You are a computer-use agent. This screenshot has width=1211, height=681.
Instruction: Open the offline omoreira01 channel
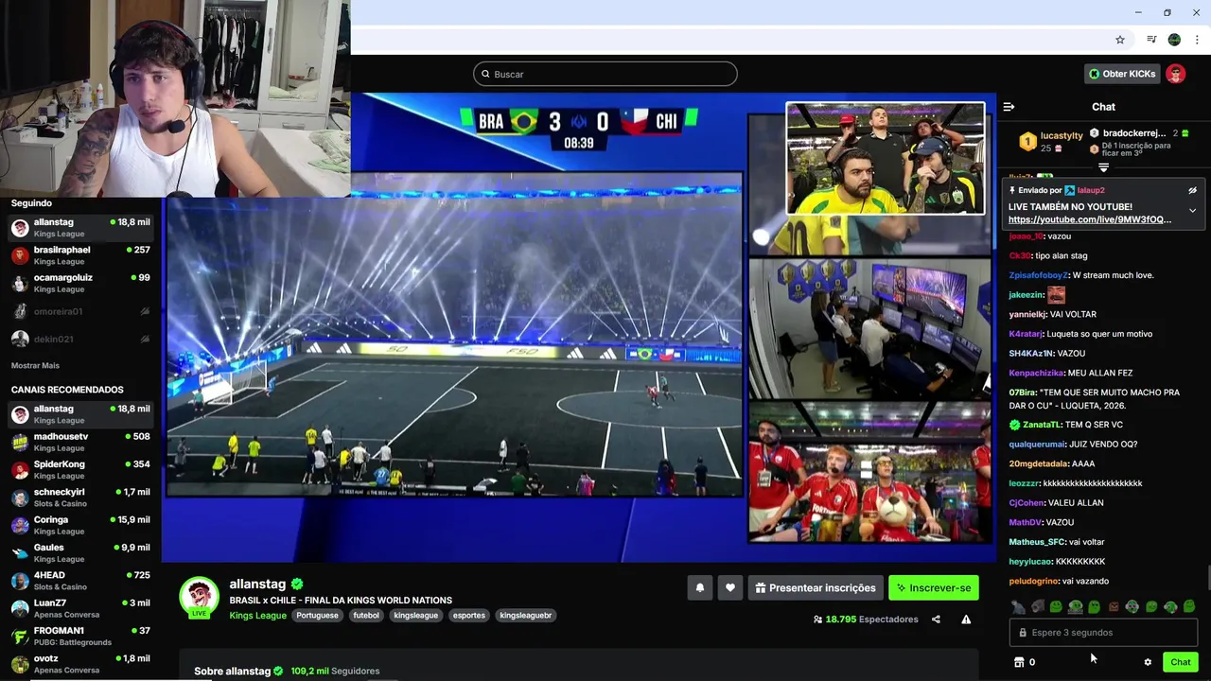80,311
